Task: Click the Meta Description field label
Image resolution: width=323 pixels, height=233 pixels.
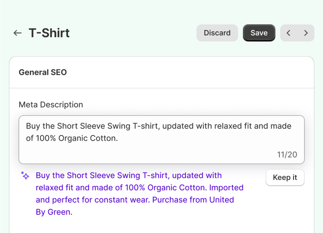Action: pyautogui.click(x=51, y=105)
